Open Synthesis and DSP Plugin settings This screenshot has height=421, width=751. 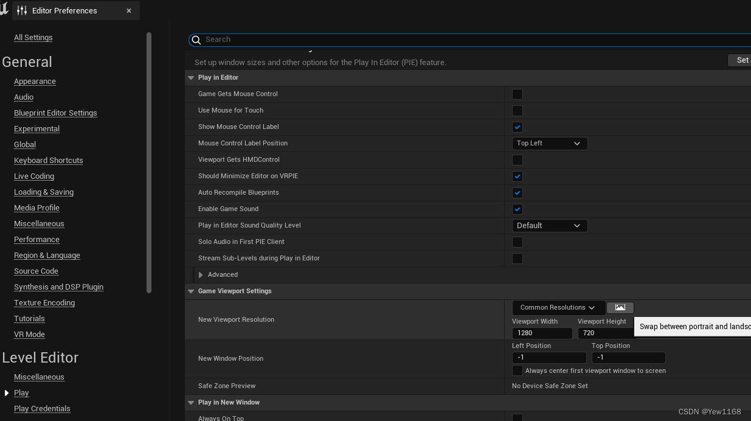(58, 287)
